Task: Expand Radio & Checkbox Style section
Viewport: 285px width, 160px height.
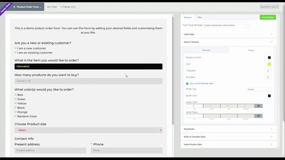Action: tap(228, 137)
